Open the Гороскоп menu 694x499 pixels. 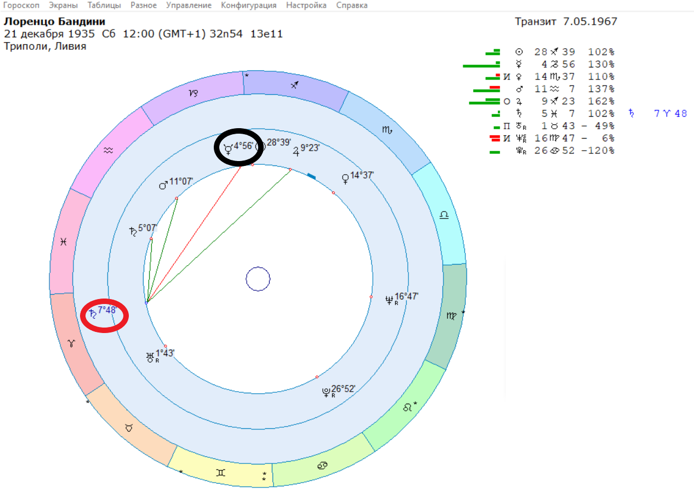pos(21,5)
